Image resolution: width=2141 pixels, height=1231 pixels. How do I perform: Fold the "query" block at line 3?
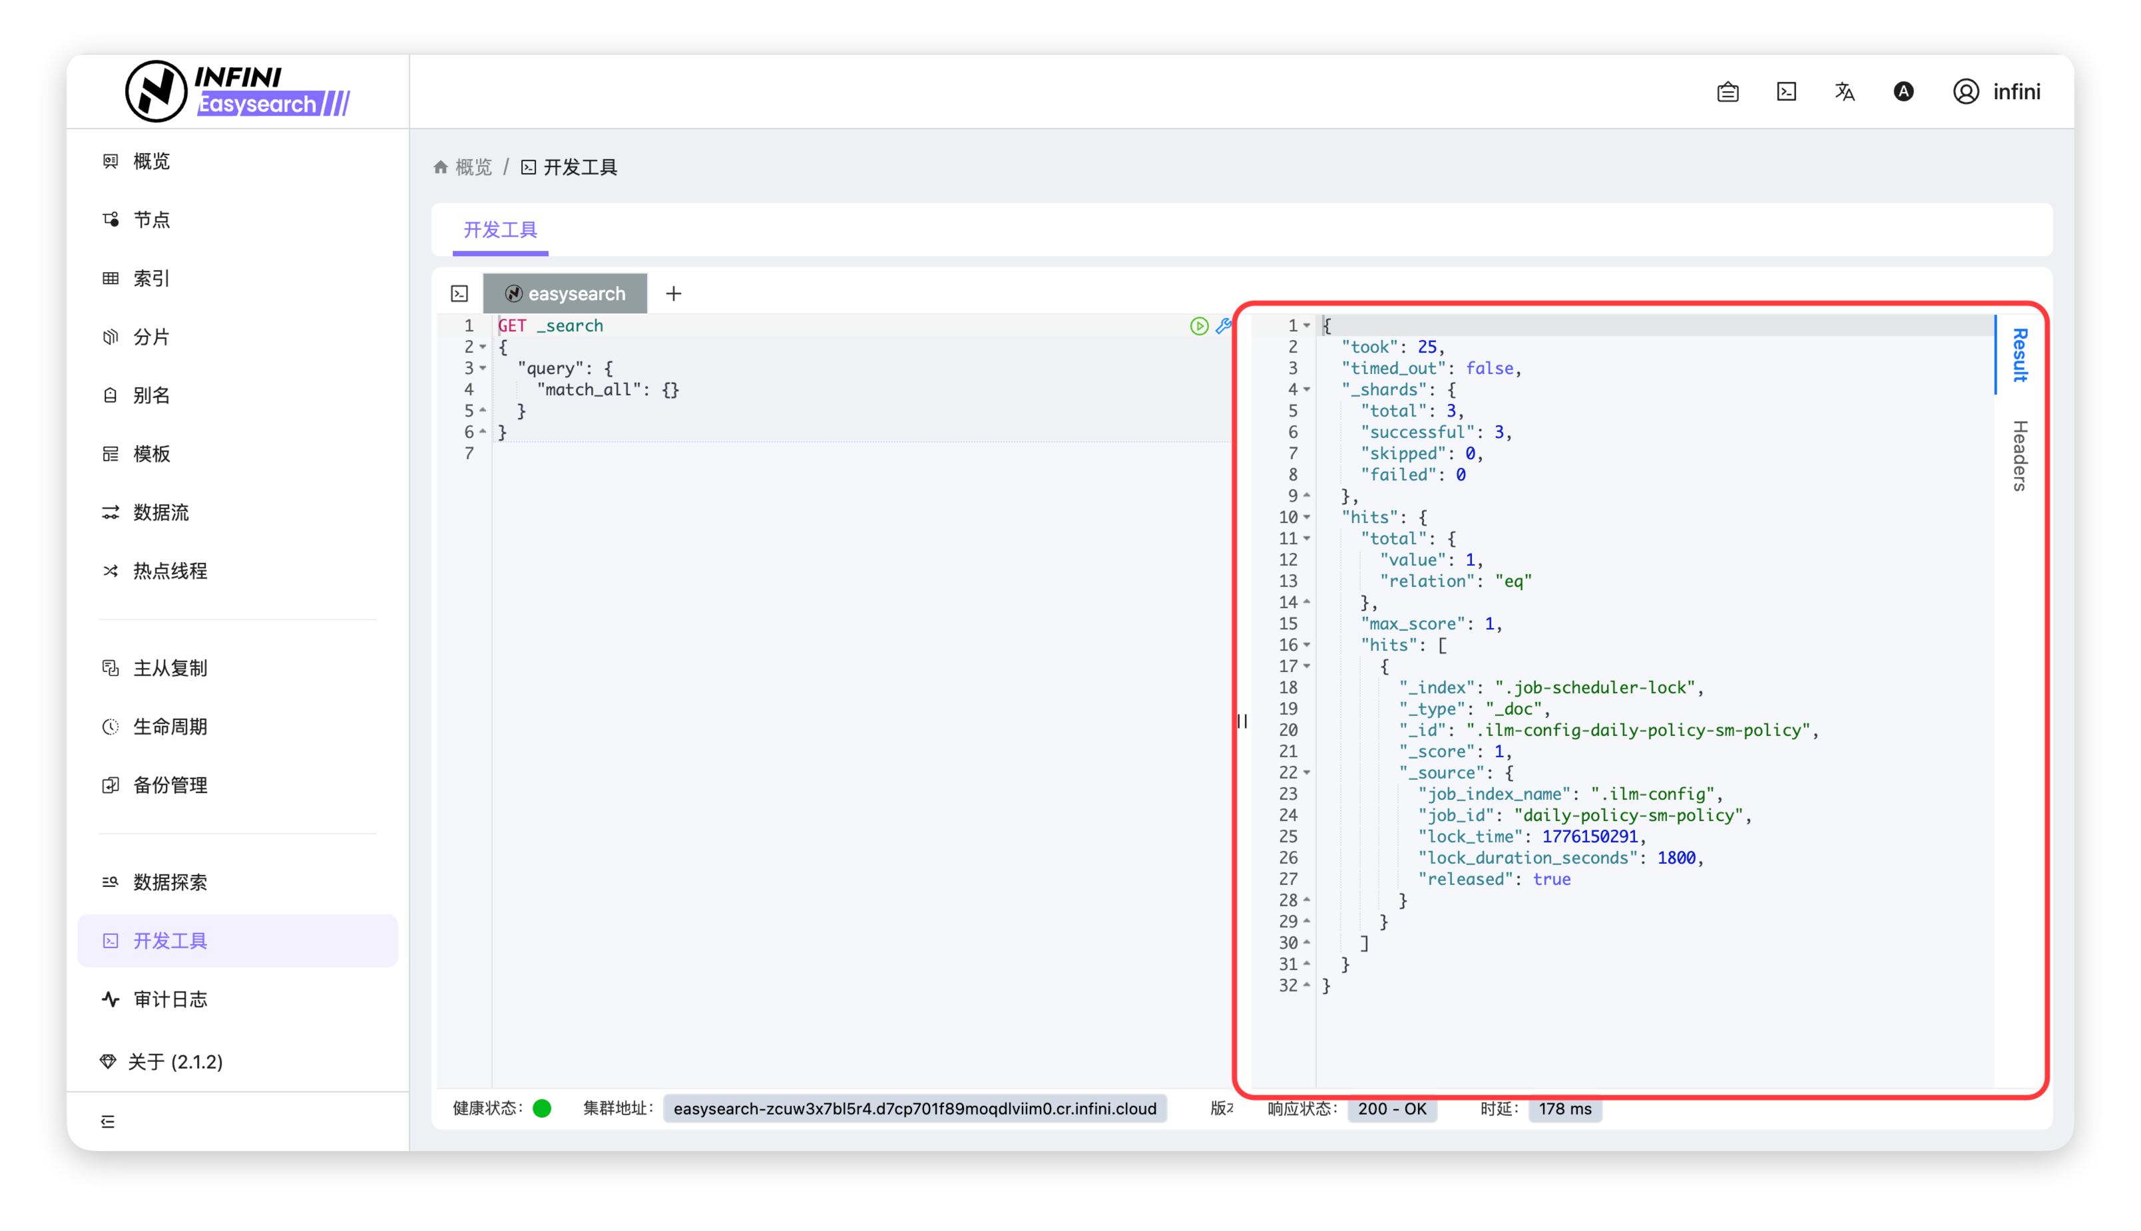(x=483, y=369)
